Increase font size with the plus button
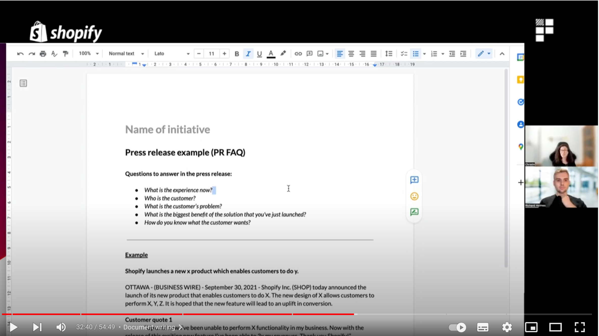 click(x=224, y=54)
